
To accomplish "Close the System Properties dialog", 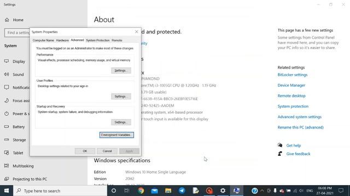I will (137, 32).
